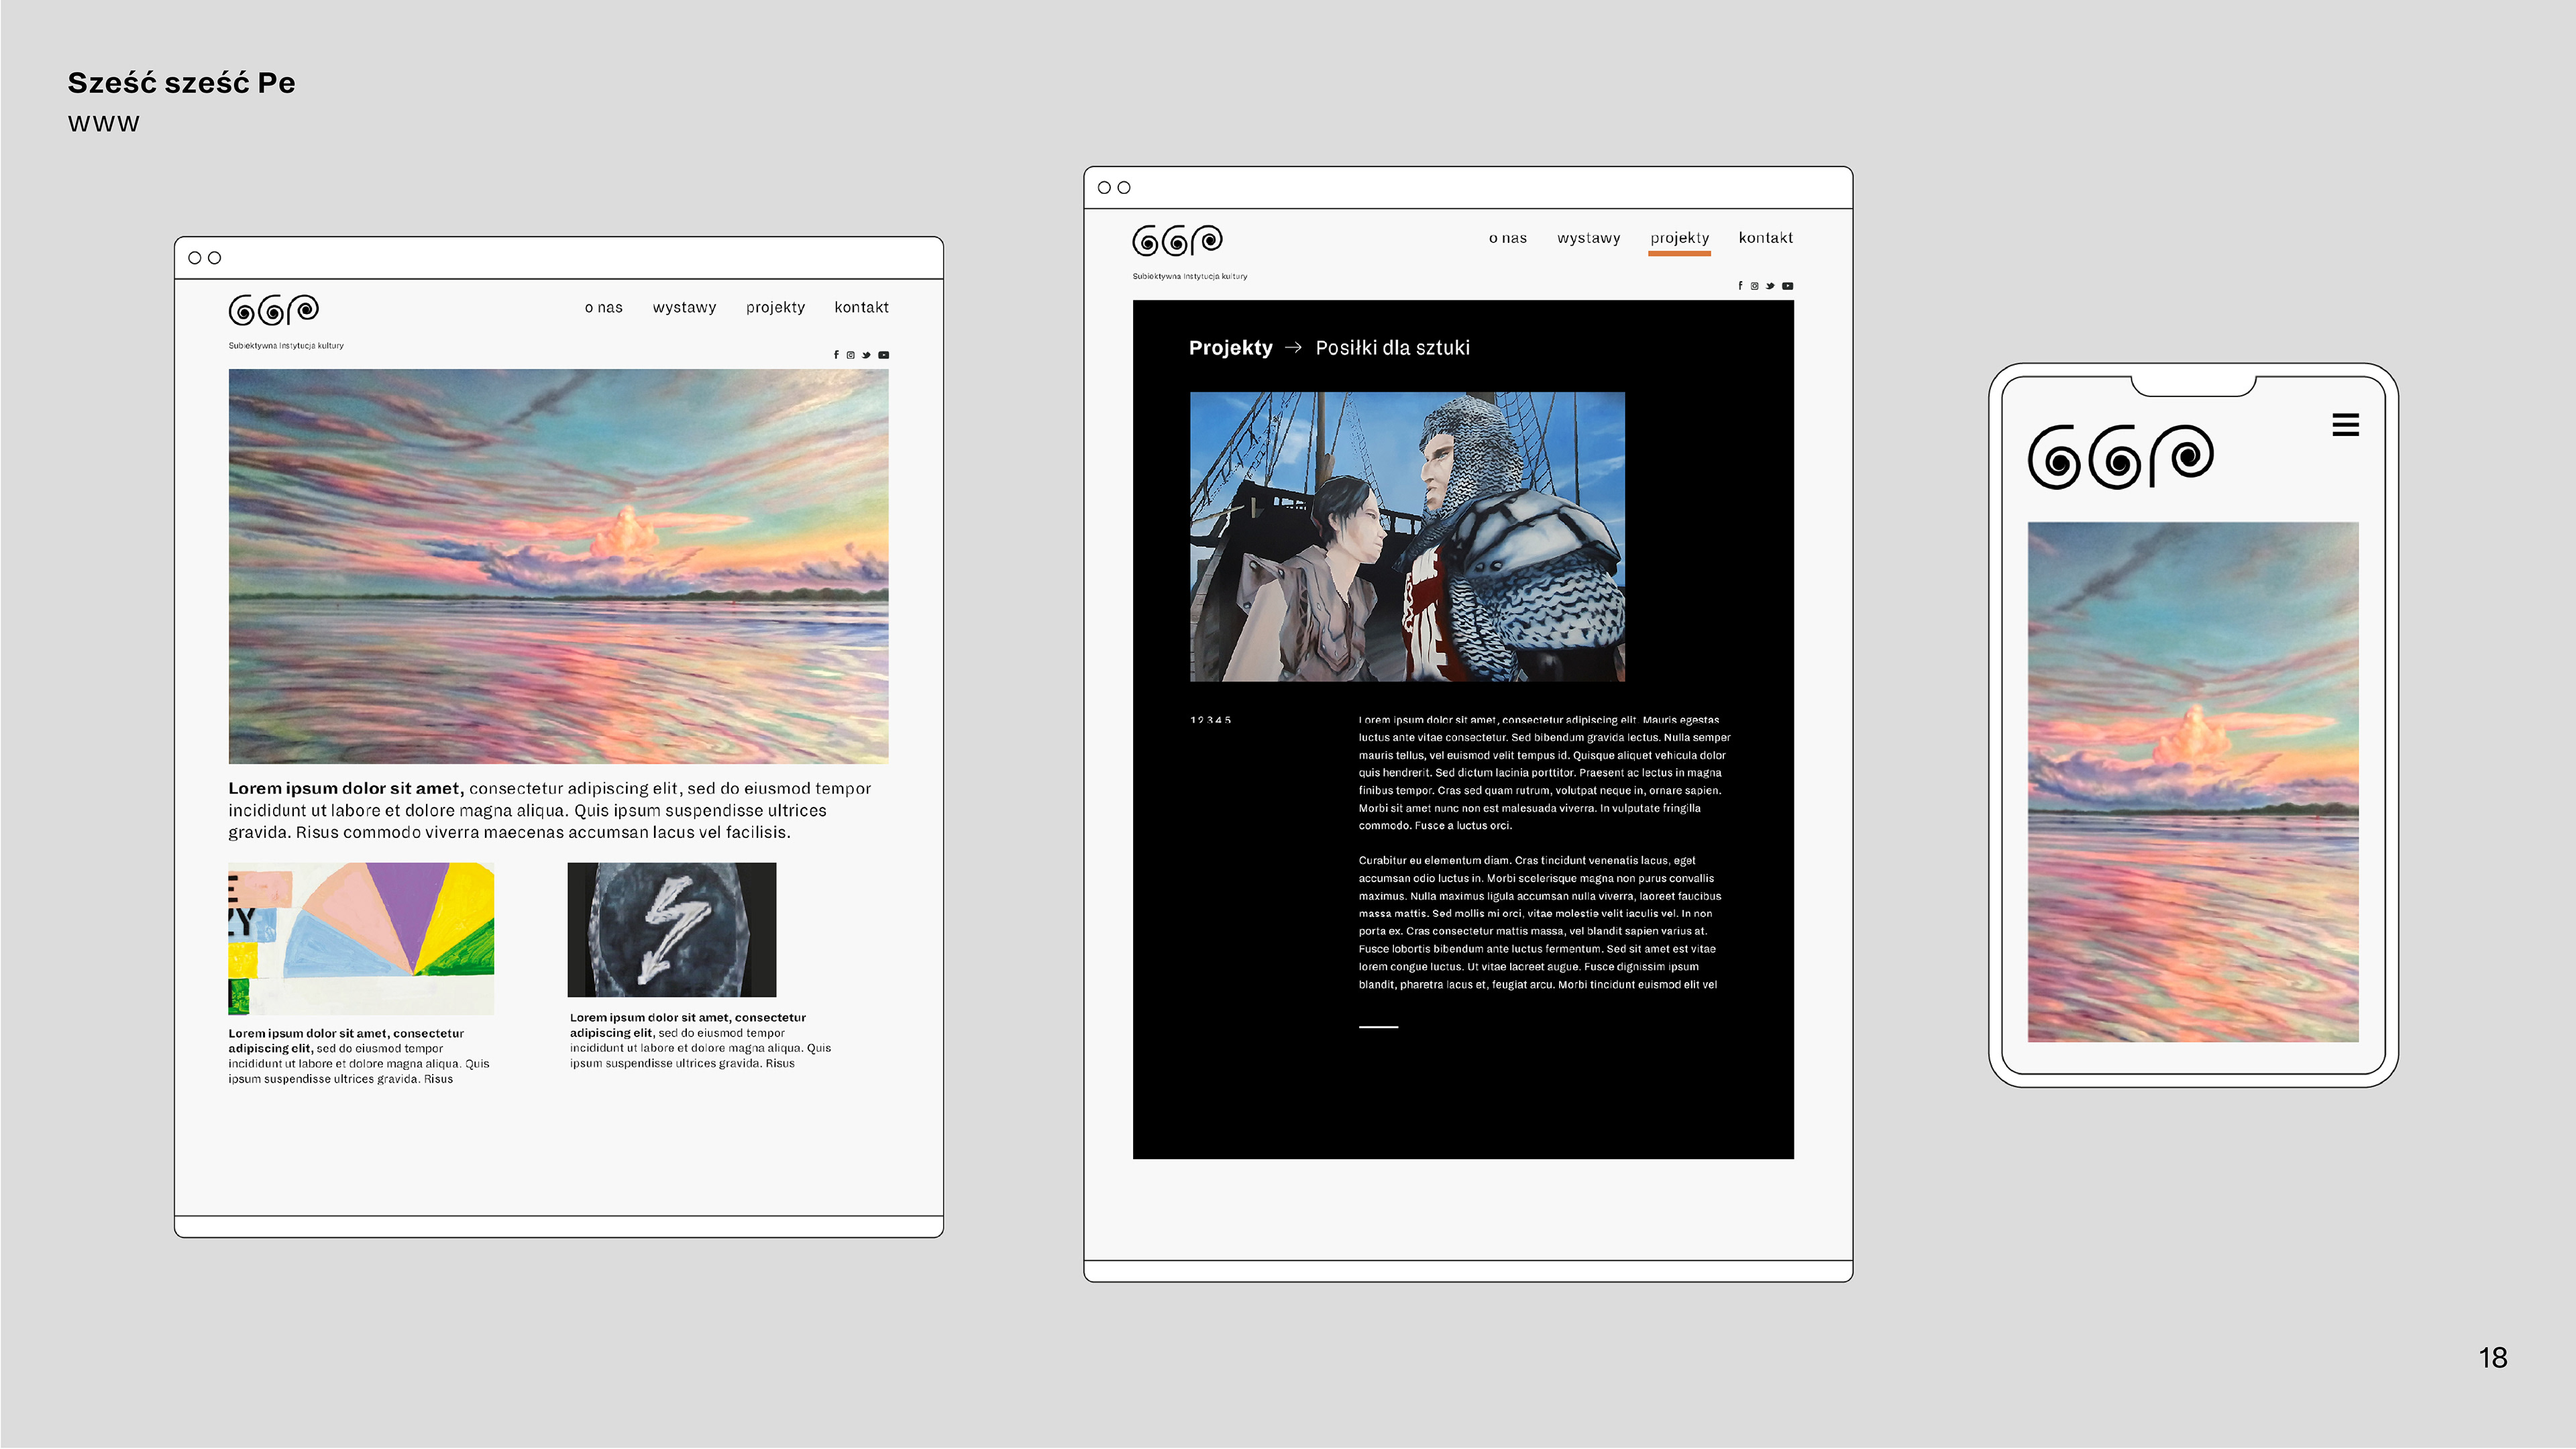Open 'kontakt' in left mockup menu
Image resolution: width=2576 pixels, height=1449 pixels.
pos(861,307)
